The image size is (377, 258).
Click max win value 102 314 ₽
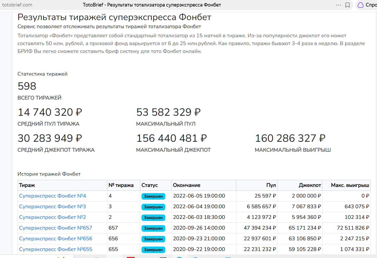357,217
